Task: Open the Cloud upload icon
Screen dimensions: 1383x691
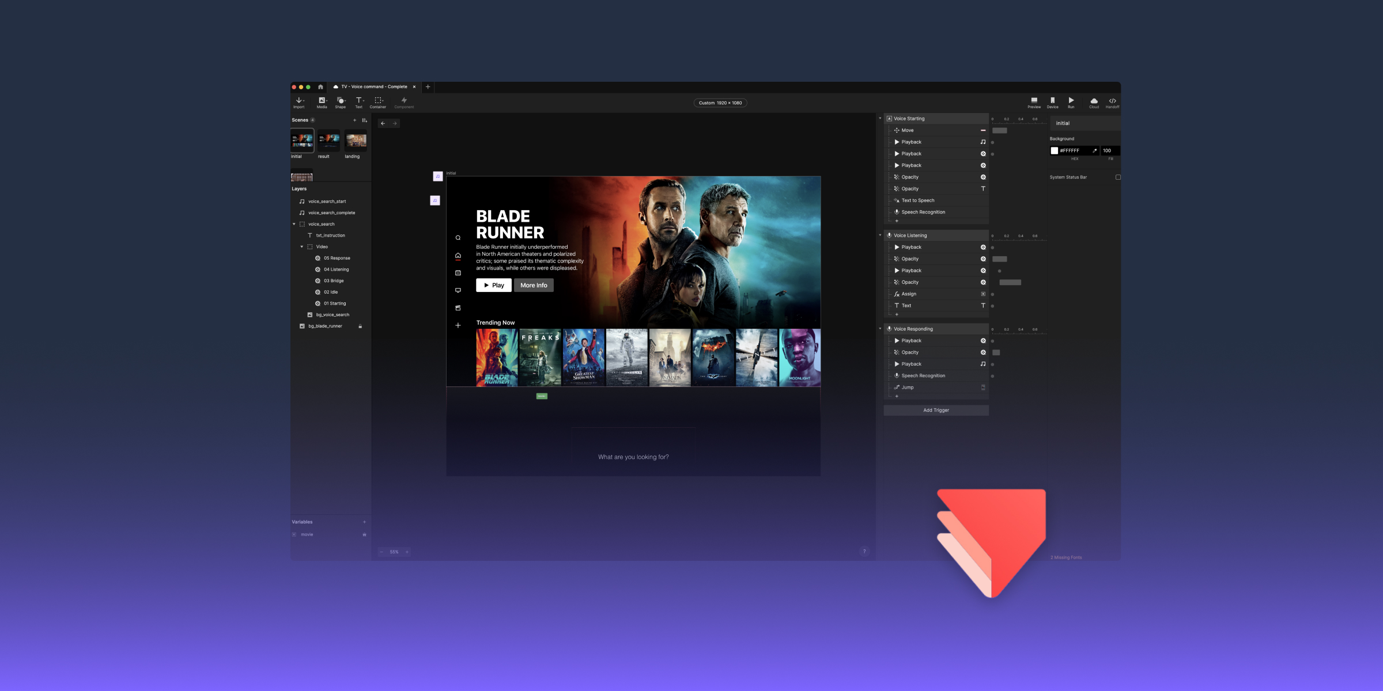Action: tap(1094, 102)
